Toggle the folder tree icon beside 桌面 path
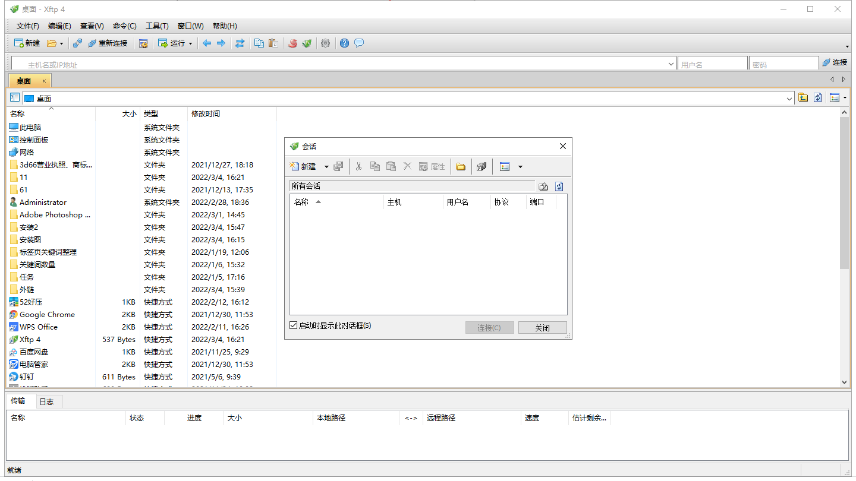 15,98
